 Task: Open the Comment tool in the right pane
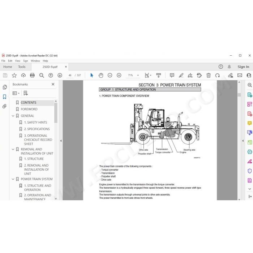(250, 123)
